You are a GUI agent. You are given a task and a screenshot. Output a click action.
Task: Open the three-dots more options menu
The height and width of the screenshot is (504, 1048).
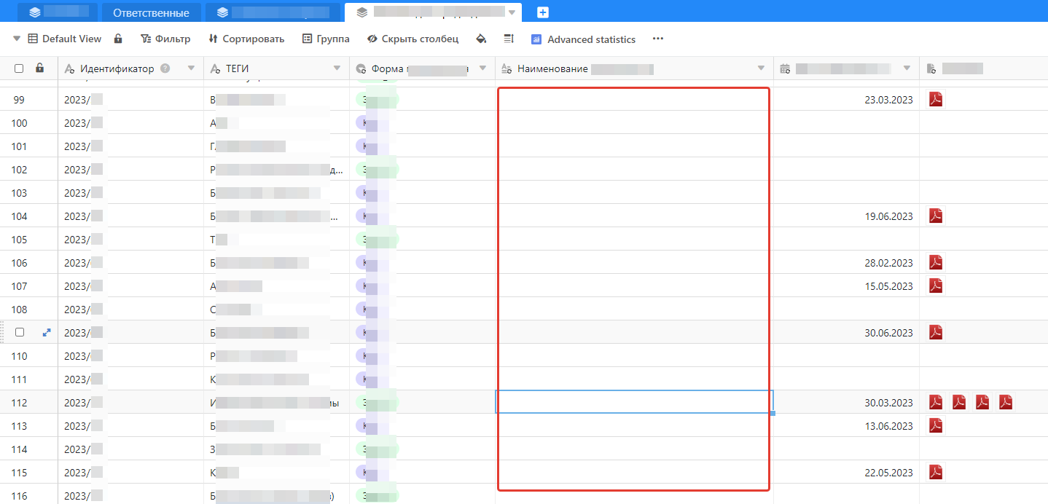(658, 39)
